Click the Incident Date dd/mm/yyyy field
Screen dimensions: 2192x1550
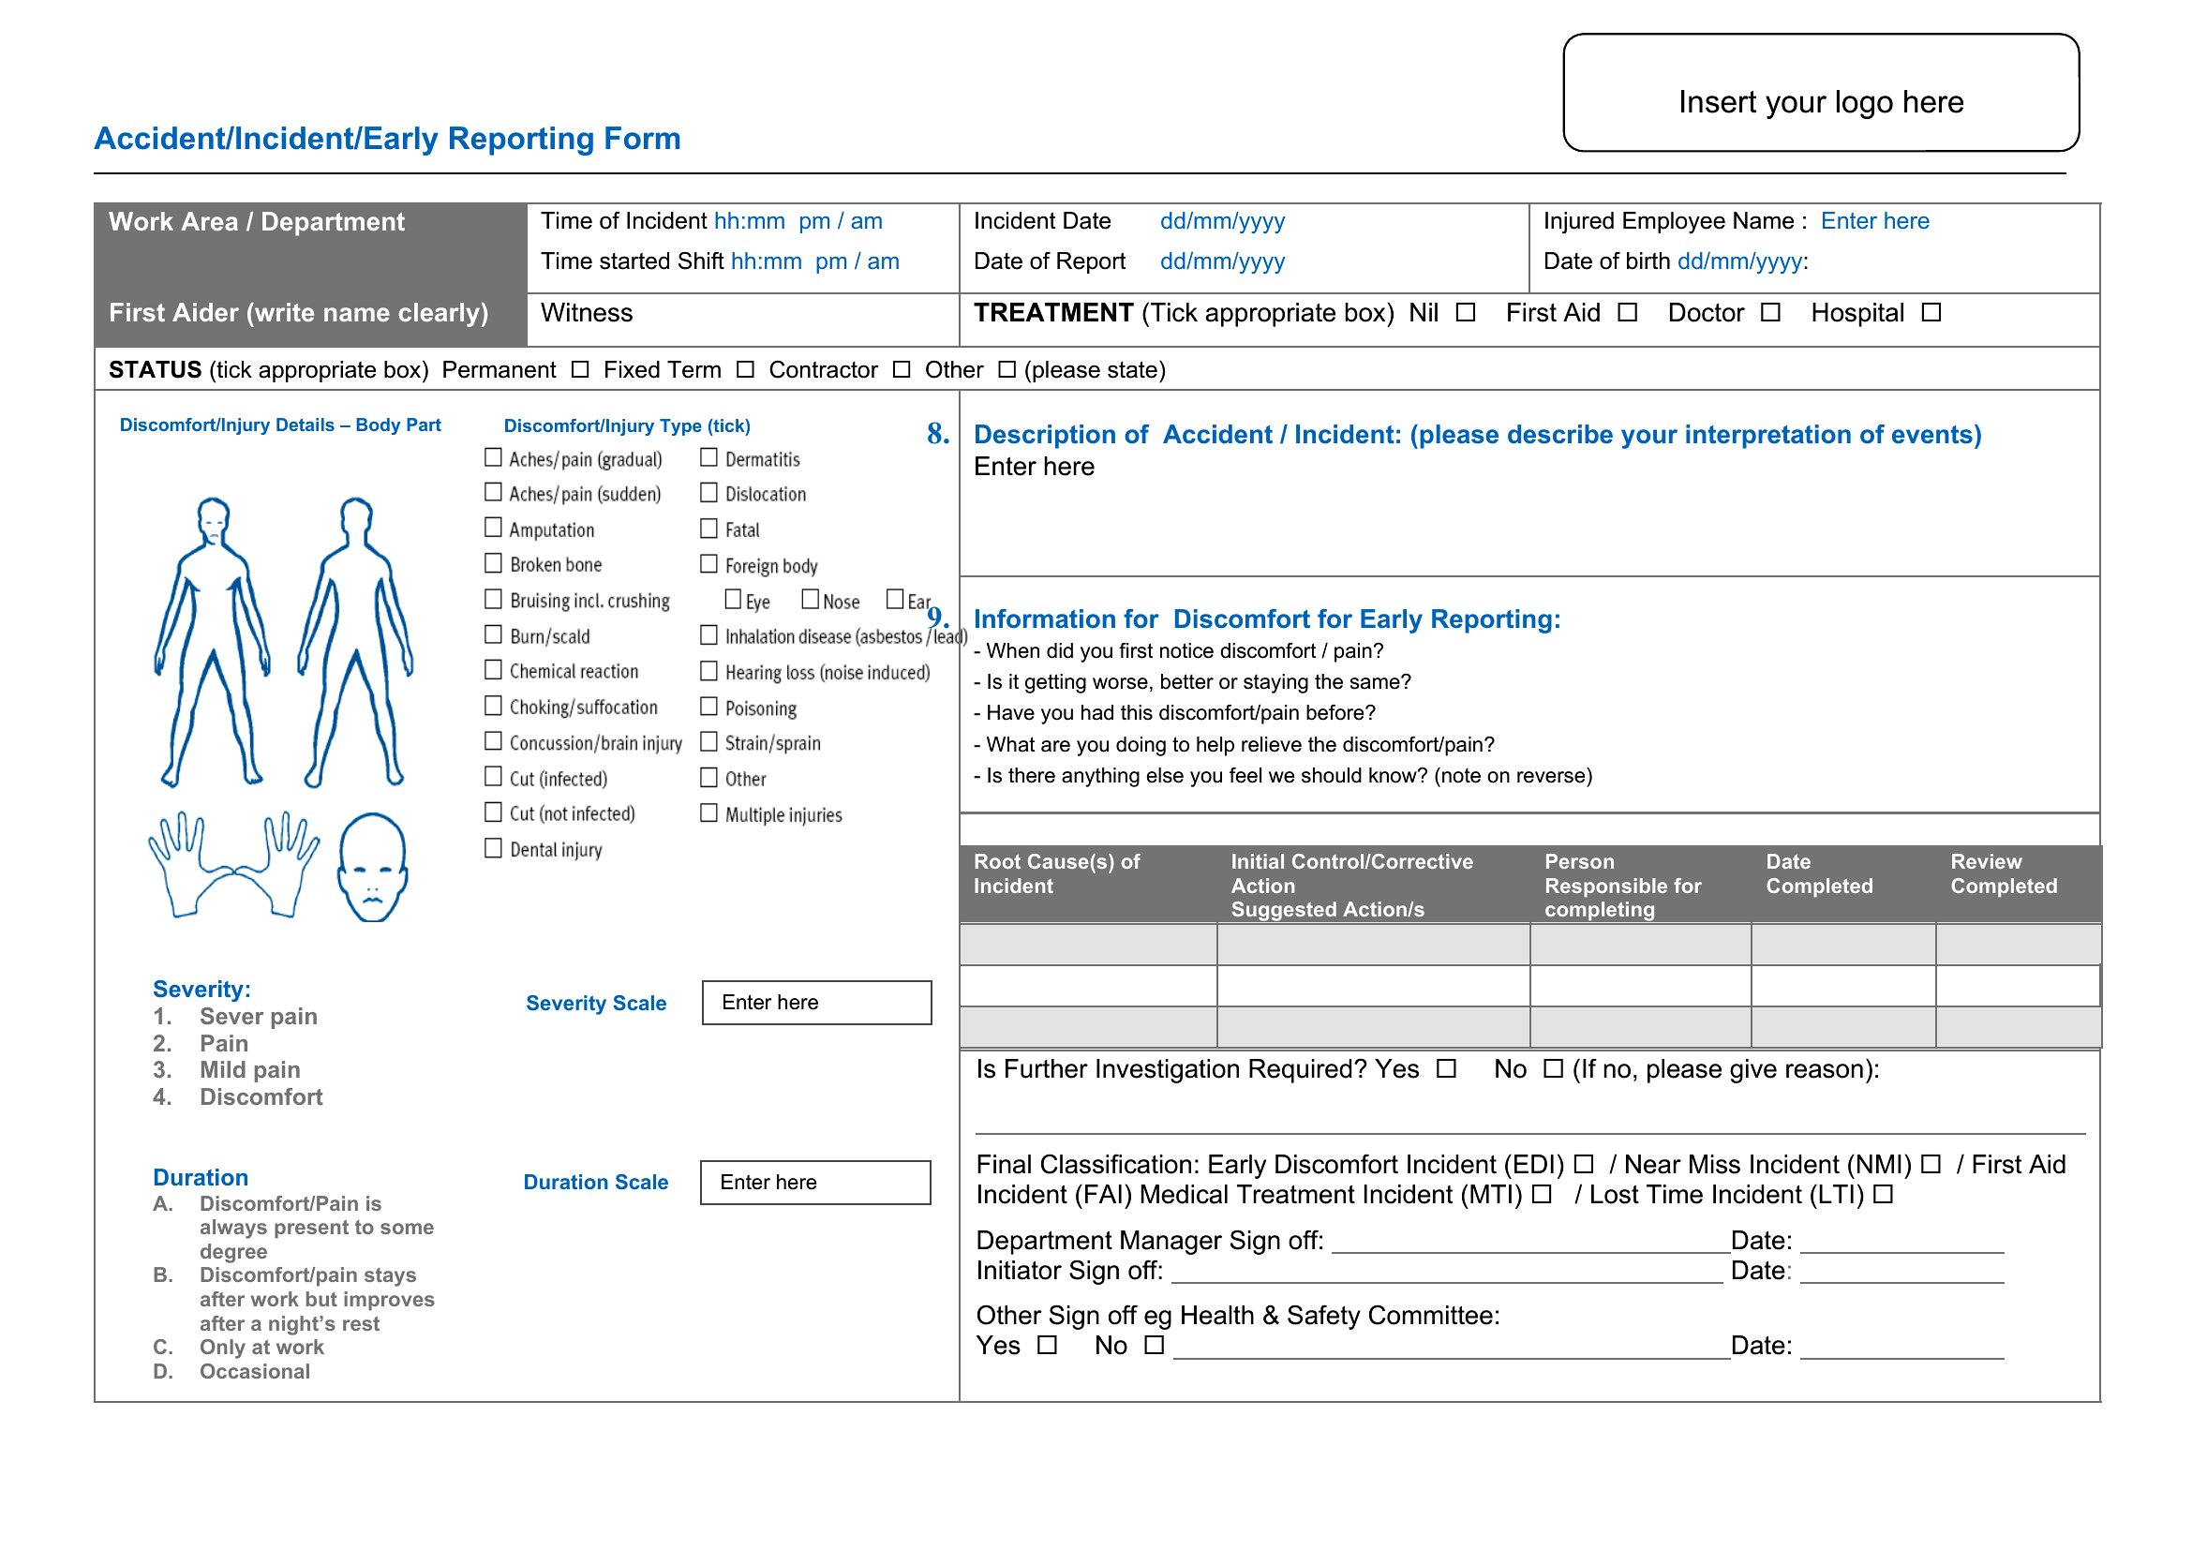click(1223, 221)
